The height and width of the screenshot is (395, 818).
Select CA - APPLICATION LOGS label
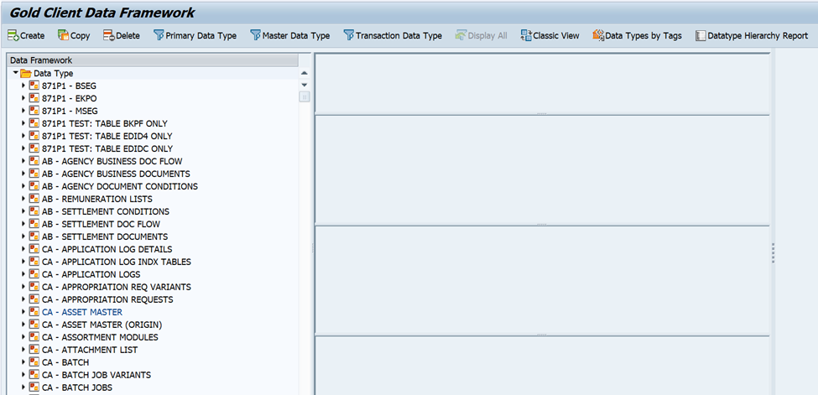coord(91,274)
